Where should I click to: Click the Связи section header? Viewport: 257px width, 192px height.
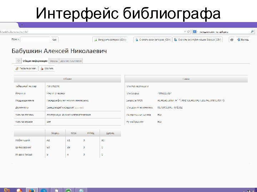(x=186, y=79)
